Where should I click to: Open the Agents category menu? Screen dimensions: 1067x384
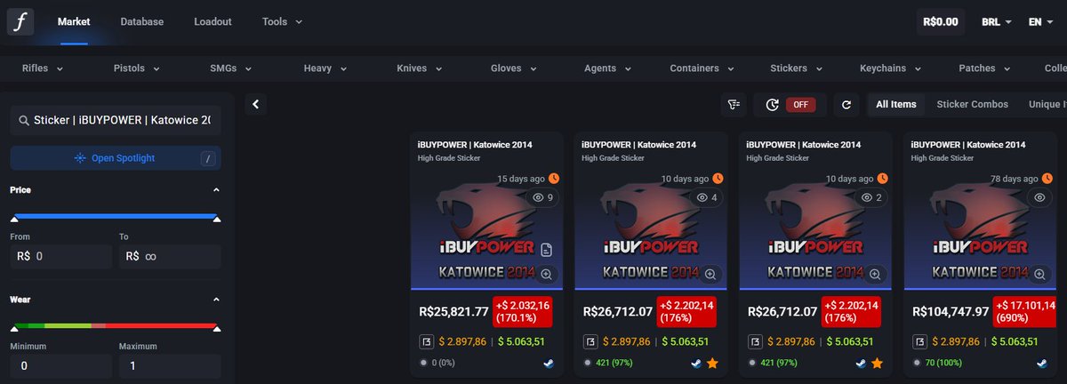[x=607, y=68]
